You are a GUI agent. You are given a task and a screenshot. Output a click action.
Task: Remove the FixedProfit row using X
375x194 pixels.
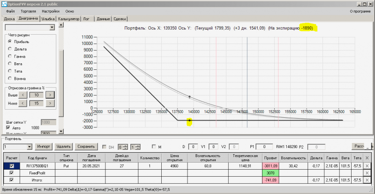point(367,172)
